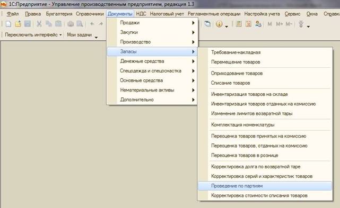Click the Paste clipboard icon
The height and width of the screenshot is (208, 340).
tap(58, 24)
